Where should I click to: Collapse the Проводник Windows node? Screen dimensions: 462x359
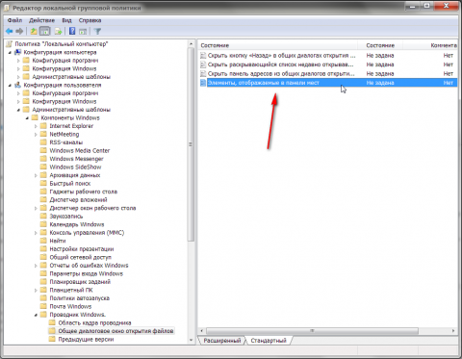(x=36, y=315)
